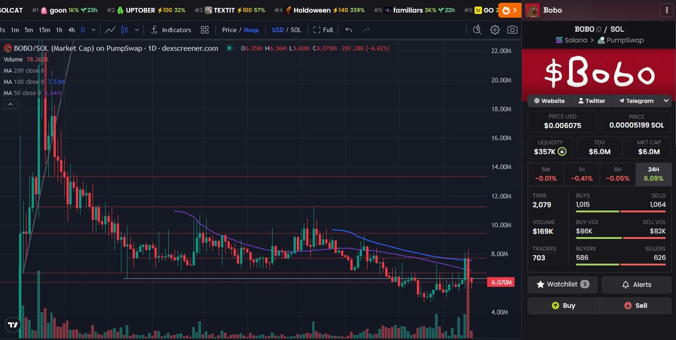Click the buys versus sells ratio bar
This screenshot has height=340, width=676.
click(621, 211)
